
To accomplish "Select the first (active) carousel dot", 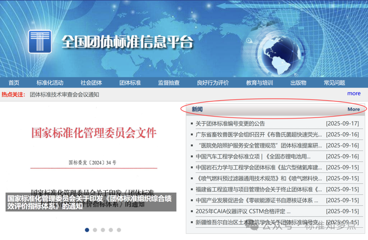I will click(x=87, y=230).
